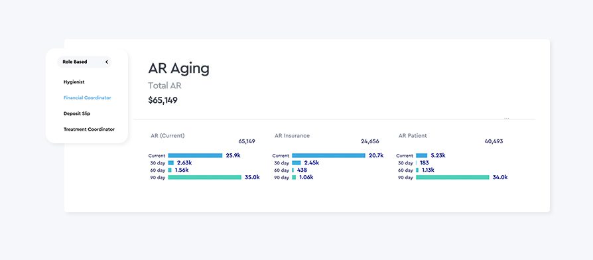Open the Role Based dropdown pill
The height and width of the screenshot is (260, 593).
84,62
